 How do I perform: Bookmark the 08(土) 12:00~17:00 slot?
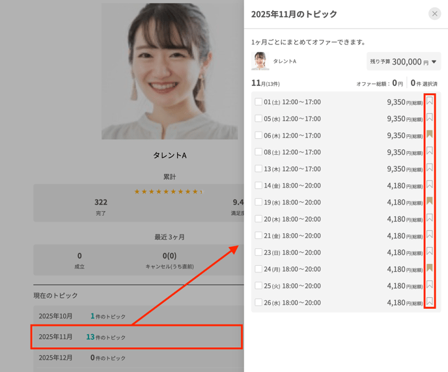point(430,152)
